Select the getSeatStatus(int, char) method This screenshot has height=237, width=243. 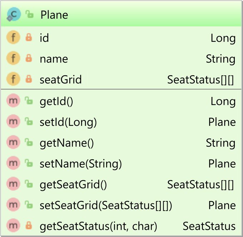tap(121, 226)
